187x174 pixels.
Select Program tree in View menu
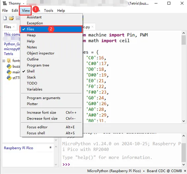click(x=51, y=65)
